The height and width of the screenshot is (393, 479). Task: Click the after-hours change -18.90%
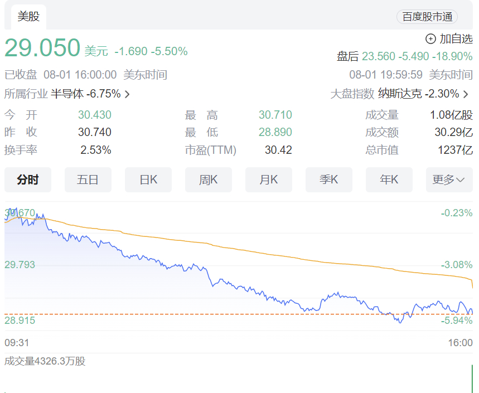(452, 56)
